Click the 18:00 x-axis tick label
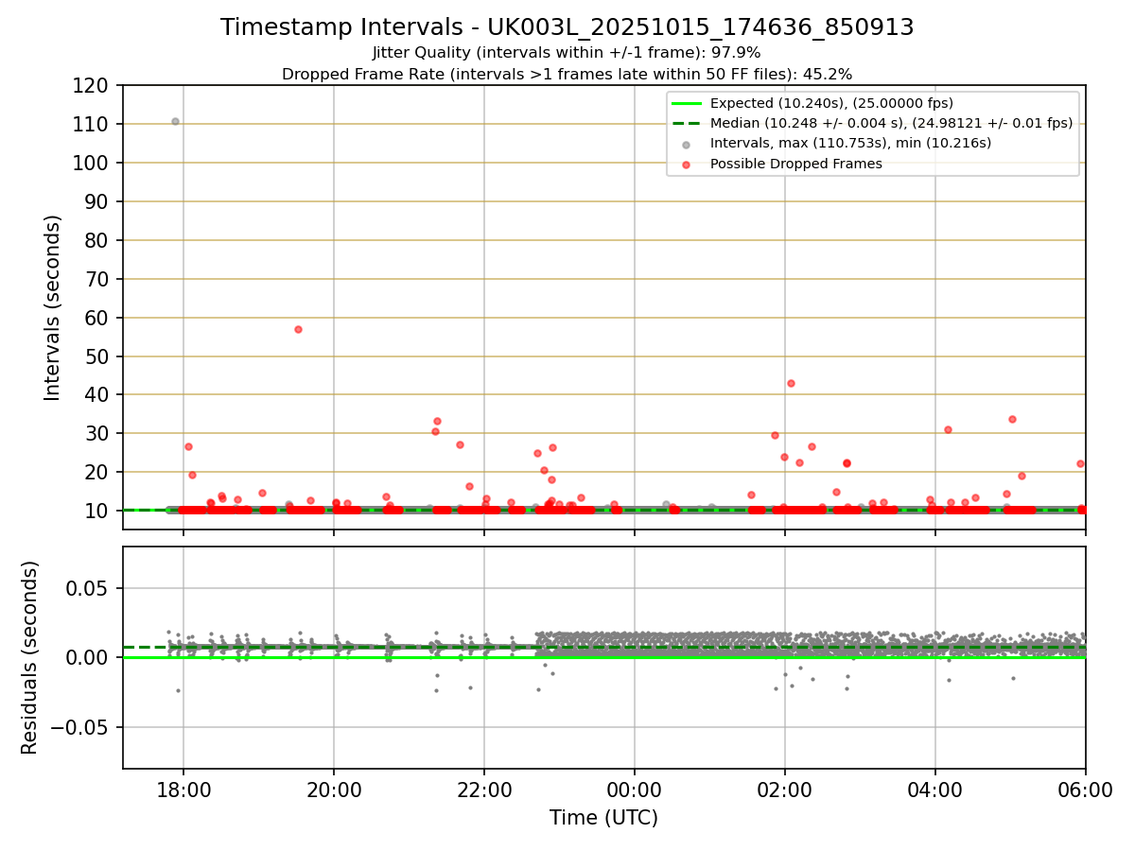Screen dimensions: 1135x851 pos(183,790)
